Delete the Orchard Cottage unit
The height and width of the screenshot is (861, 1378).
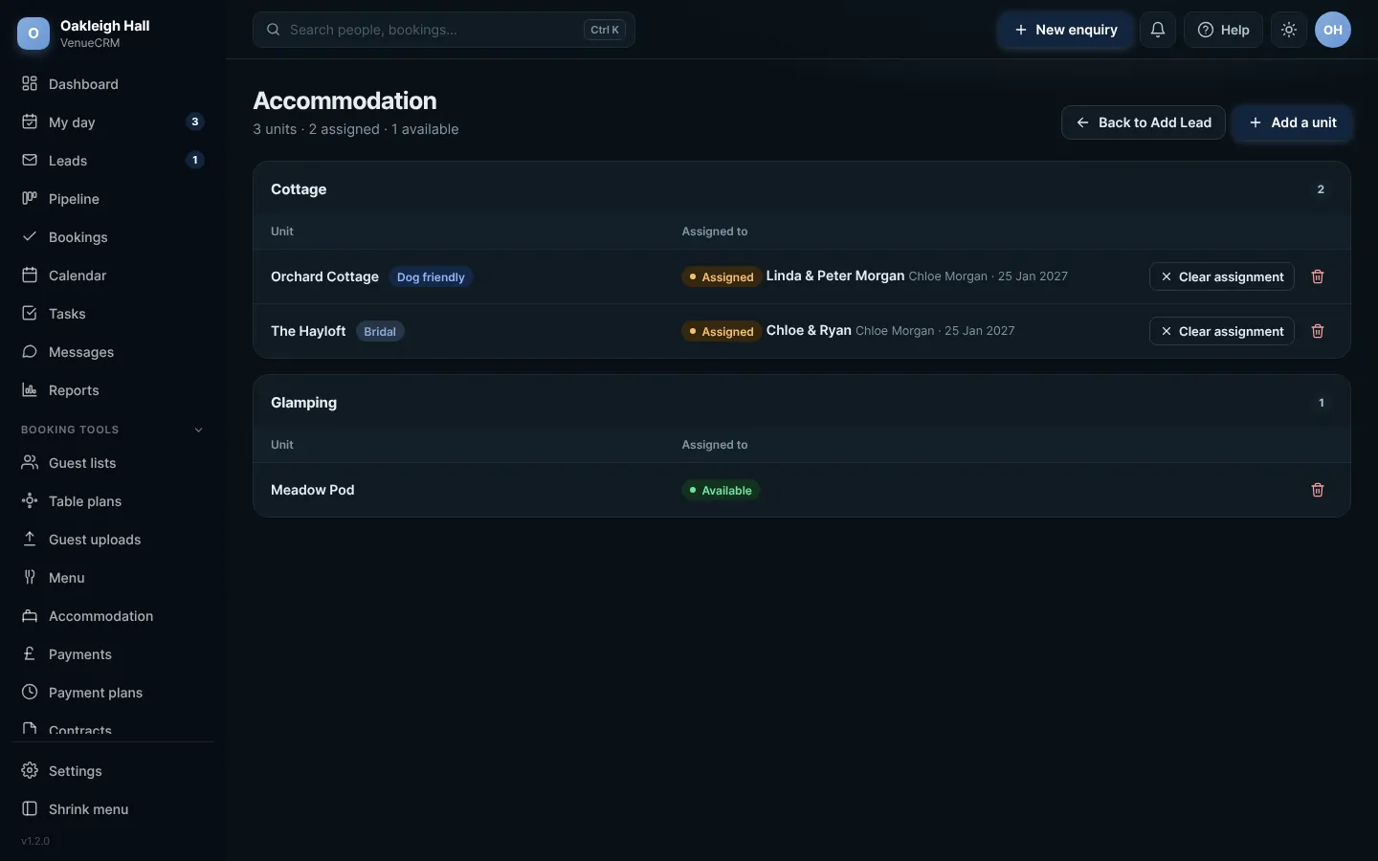[x=1318, y=276]
